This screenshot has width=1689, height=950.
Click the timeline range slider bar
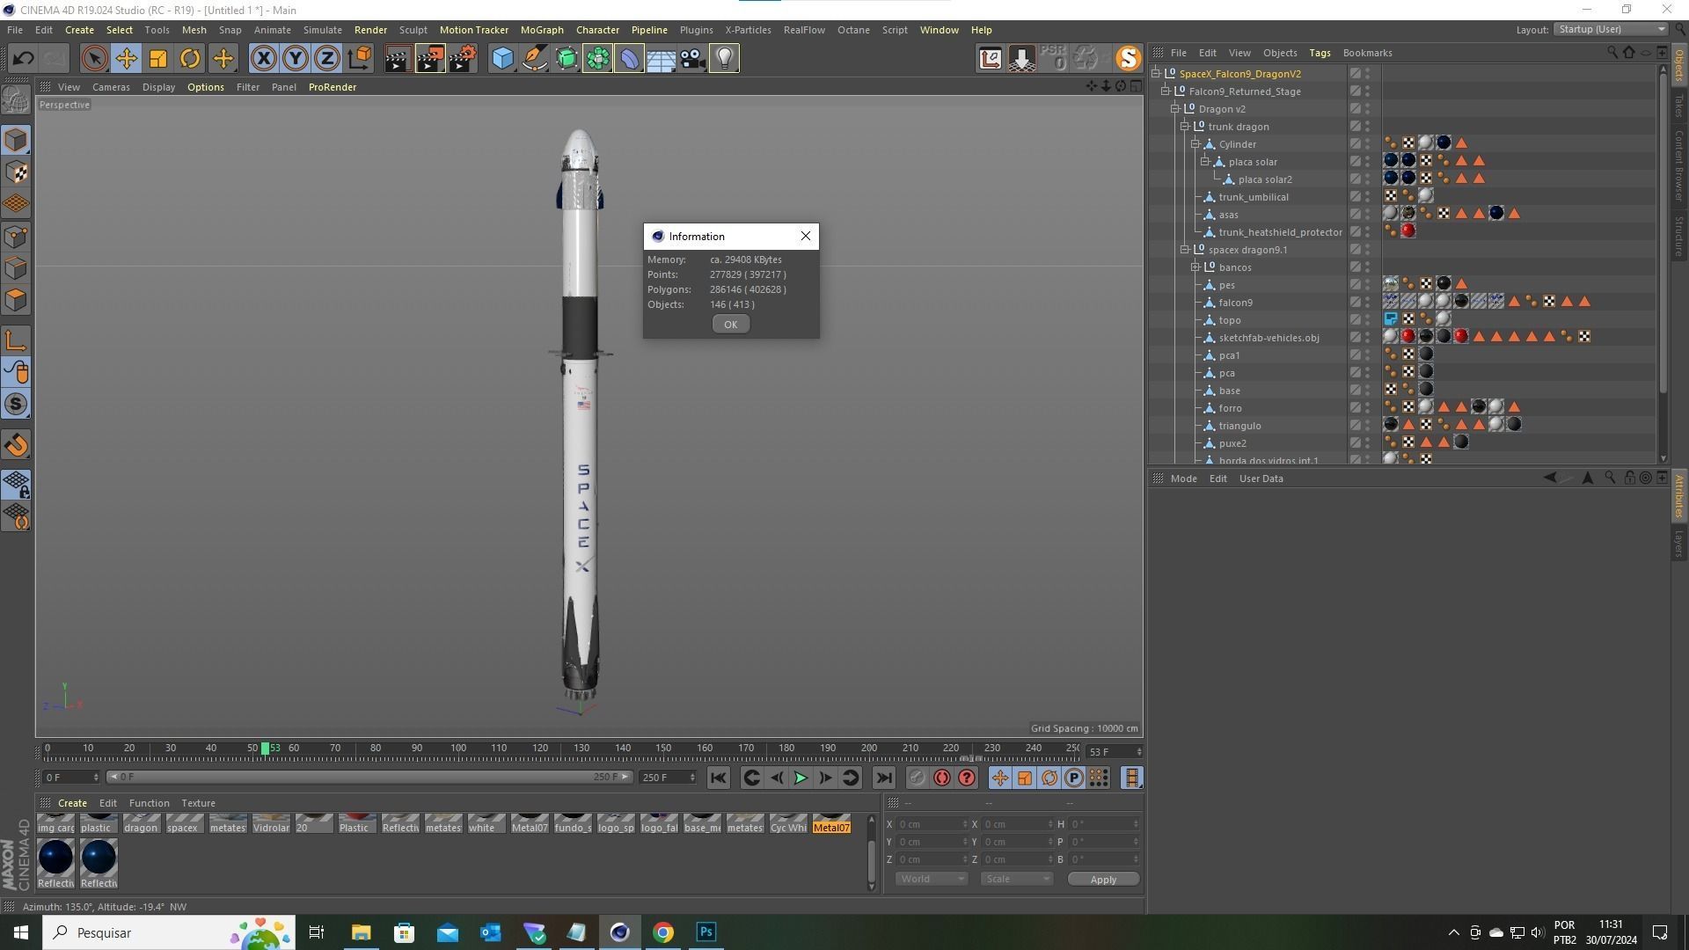(369, 777)
